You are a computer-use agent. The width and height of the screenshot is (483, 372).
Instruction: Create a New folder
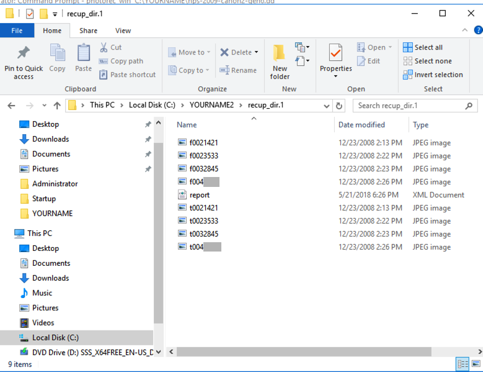click(x=280, y=61)
